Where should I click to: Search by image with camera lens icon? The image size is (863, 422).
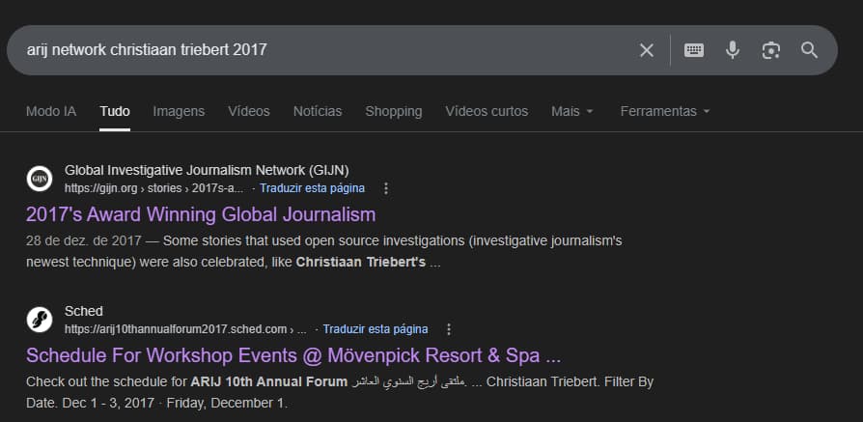(x=770, y=50)
